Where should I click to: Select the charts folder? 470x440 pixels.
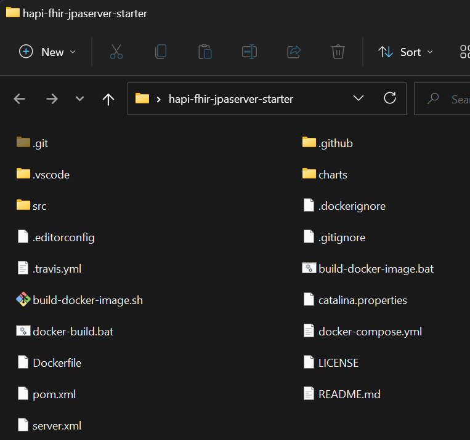coord(325,175)
